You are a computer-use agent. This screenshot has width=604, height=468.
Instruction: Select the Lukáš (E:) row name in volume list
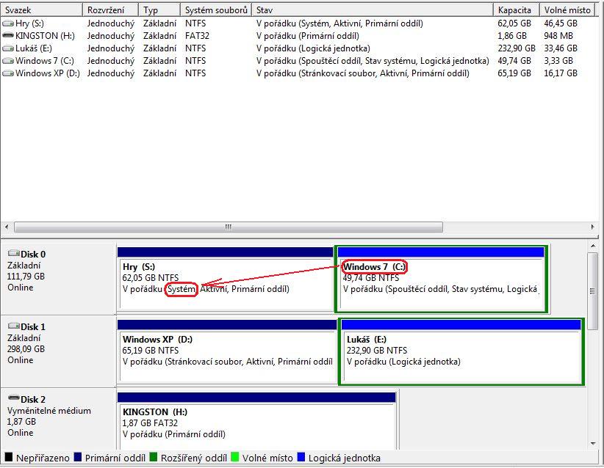pyautogui.click(x=34, y=48)
